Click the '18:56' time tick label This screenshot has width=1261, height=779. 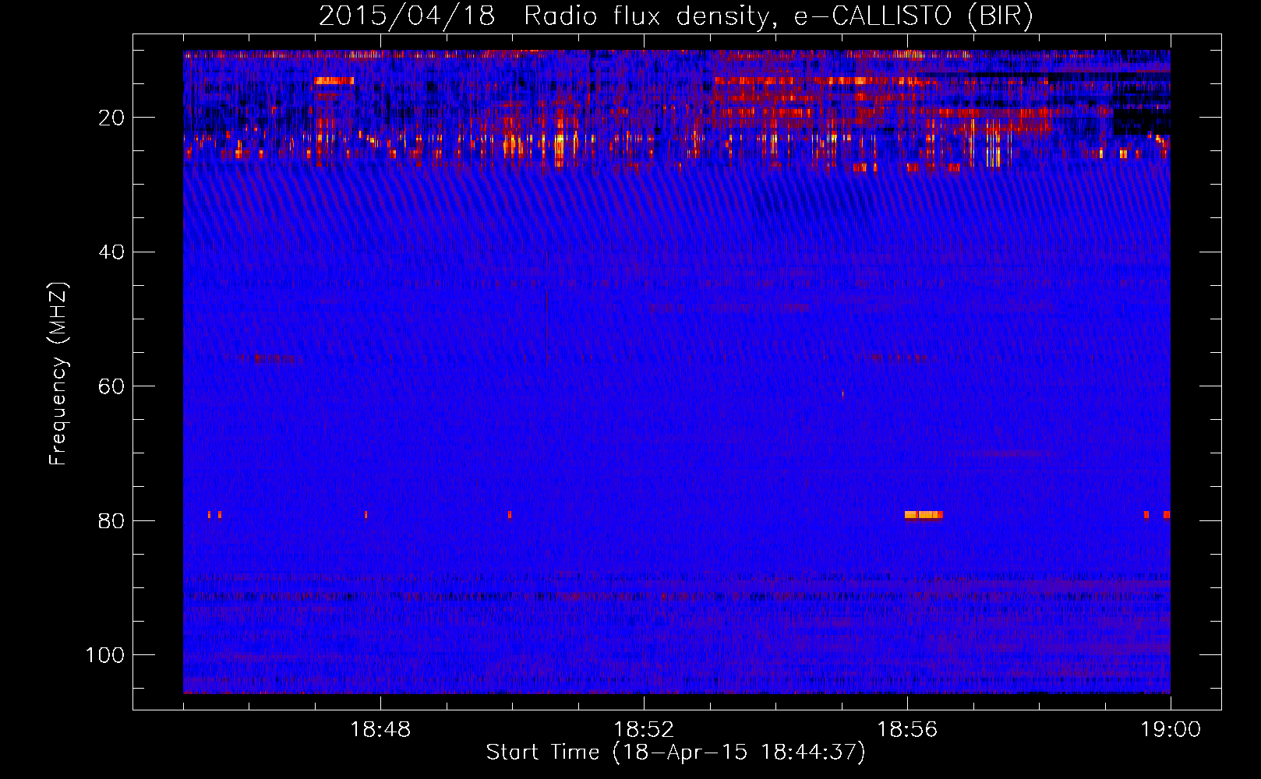[x=907, y=730]
